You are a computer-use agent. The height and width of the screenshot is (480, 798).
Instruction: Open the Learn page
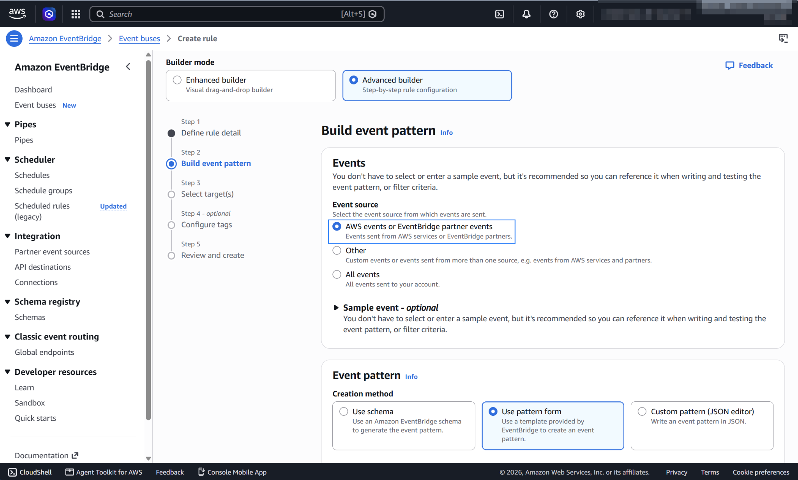(24, 387)
